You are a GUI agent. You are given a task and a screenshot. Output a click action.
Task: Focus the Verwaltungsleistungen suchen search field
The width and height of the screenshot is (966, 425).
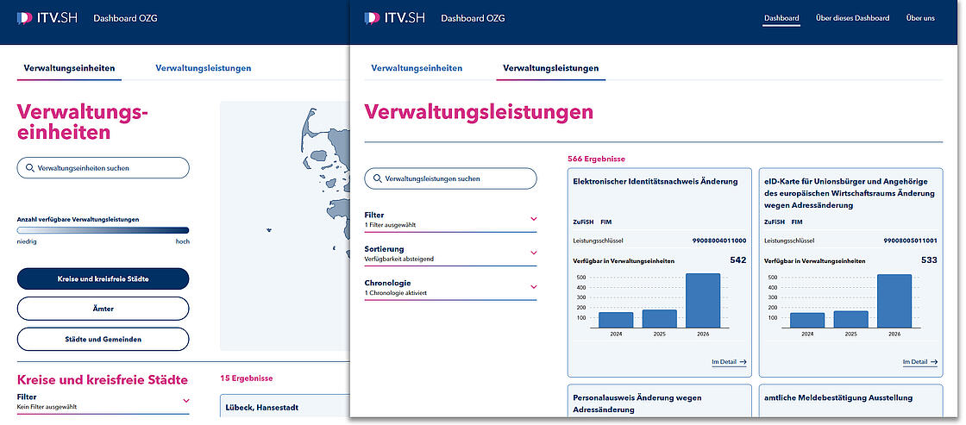[450, 178]
